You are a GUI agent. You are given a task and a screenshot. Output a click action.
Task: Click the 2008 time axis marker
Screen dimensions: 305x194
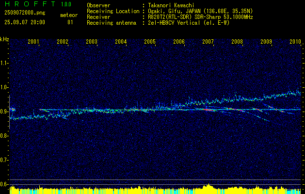click(x=237, y=41)
